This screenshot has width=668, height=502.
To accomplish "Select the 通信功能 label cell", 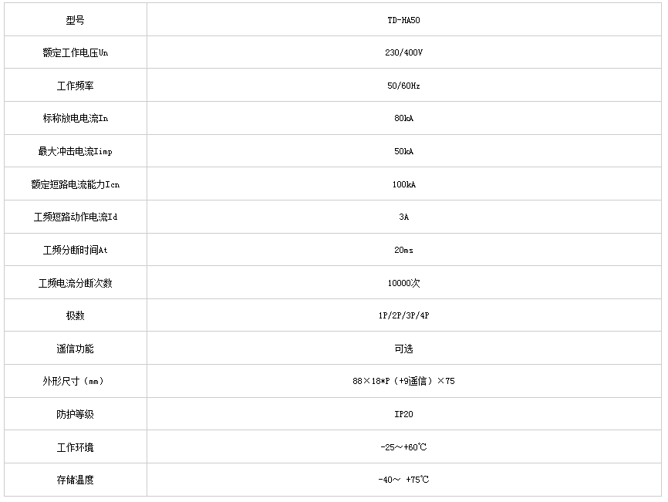I will 75,349.
